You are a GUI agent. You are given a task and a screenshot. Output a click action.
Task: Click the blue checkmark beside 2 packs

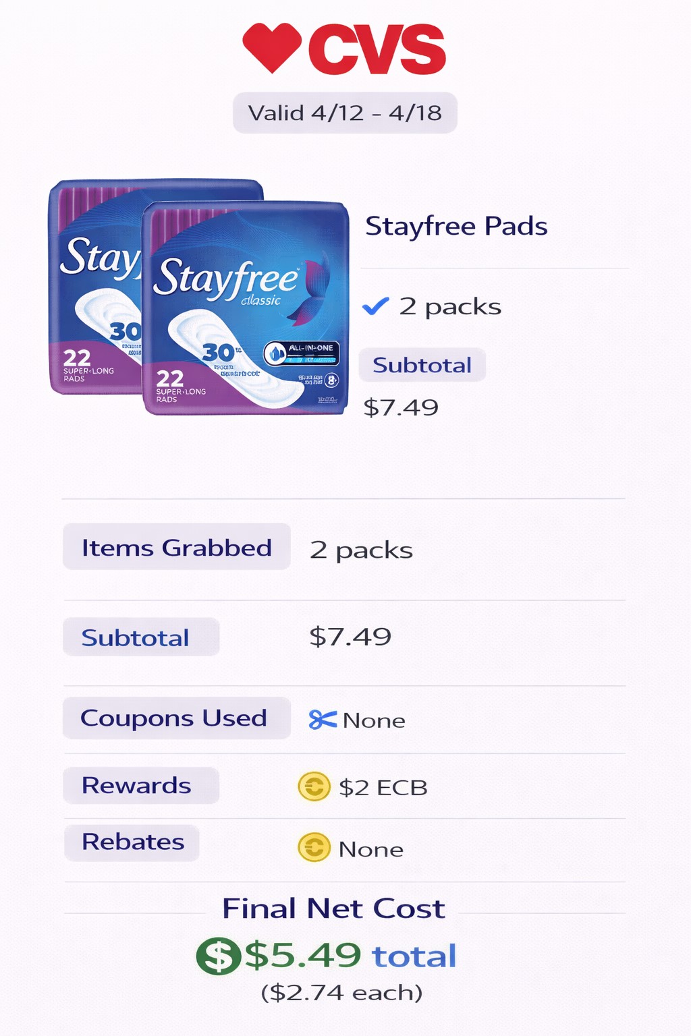point(375,306)
